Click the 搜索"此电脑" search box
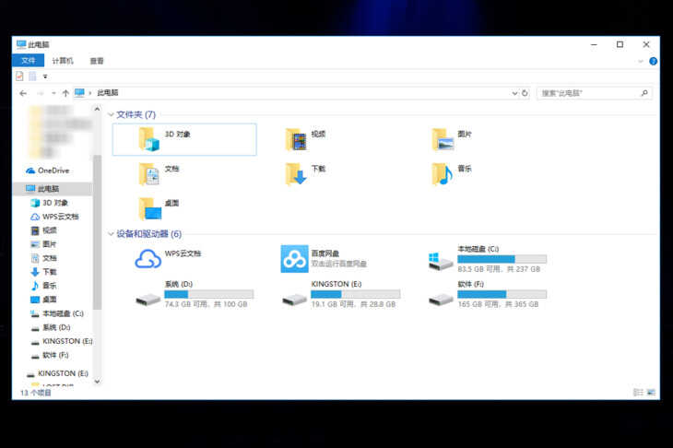This screenshot has width=673, height=448. pyautogui.click(x=590, y=93)
